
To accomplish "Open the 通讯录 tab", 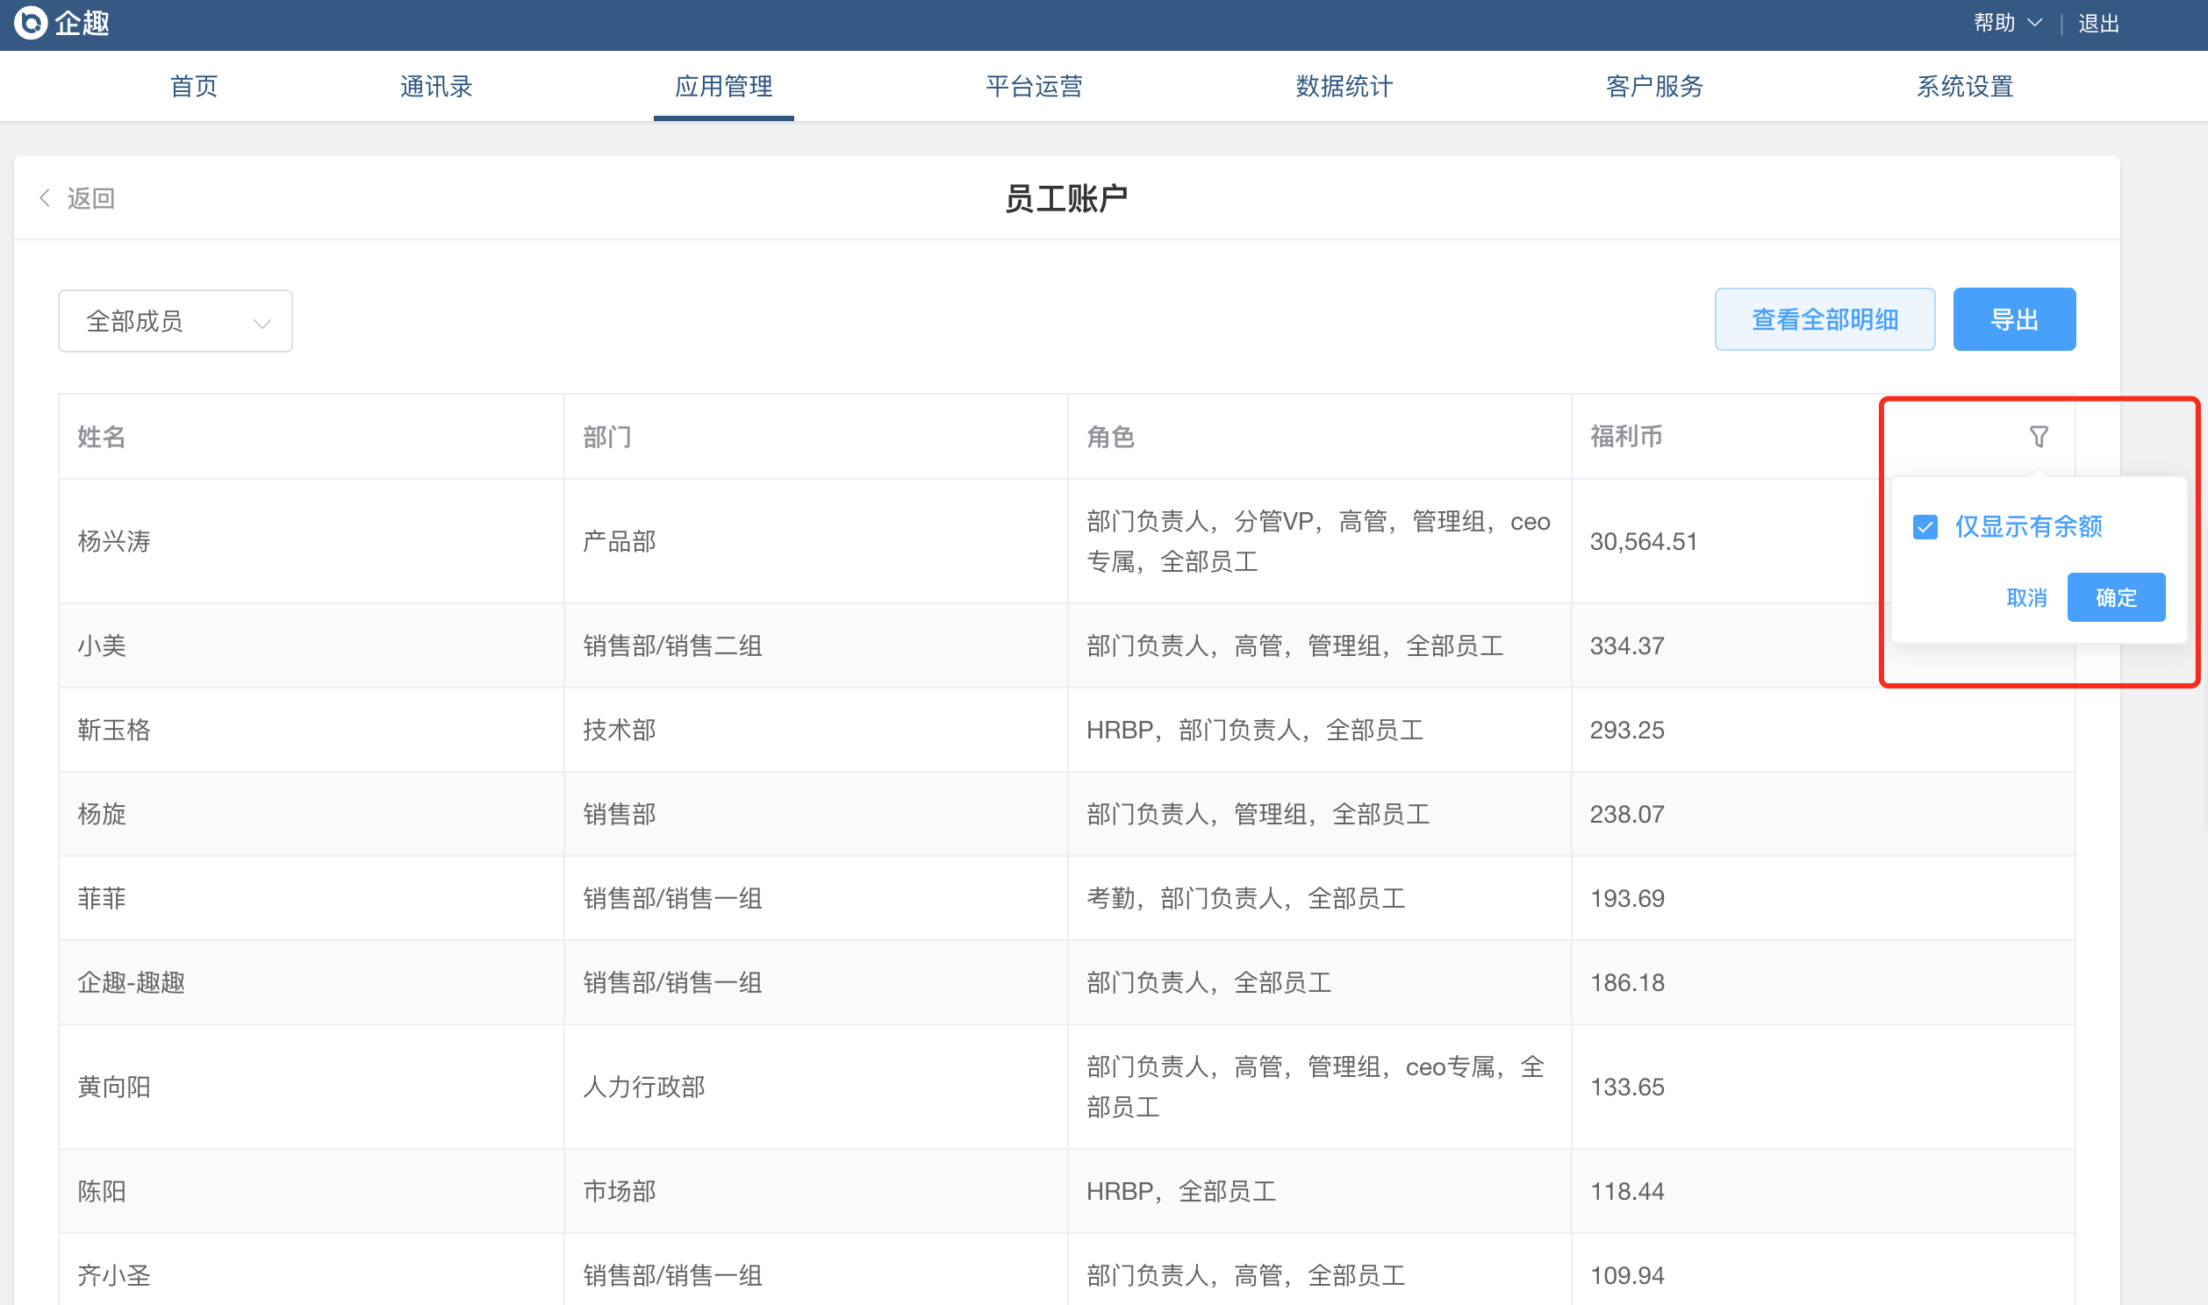I will [435, 86].
